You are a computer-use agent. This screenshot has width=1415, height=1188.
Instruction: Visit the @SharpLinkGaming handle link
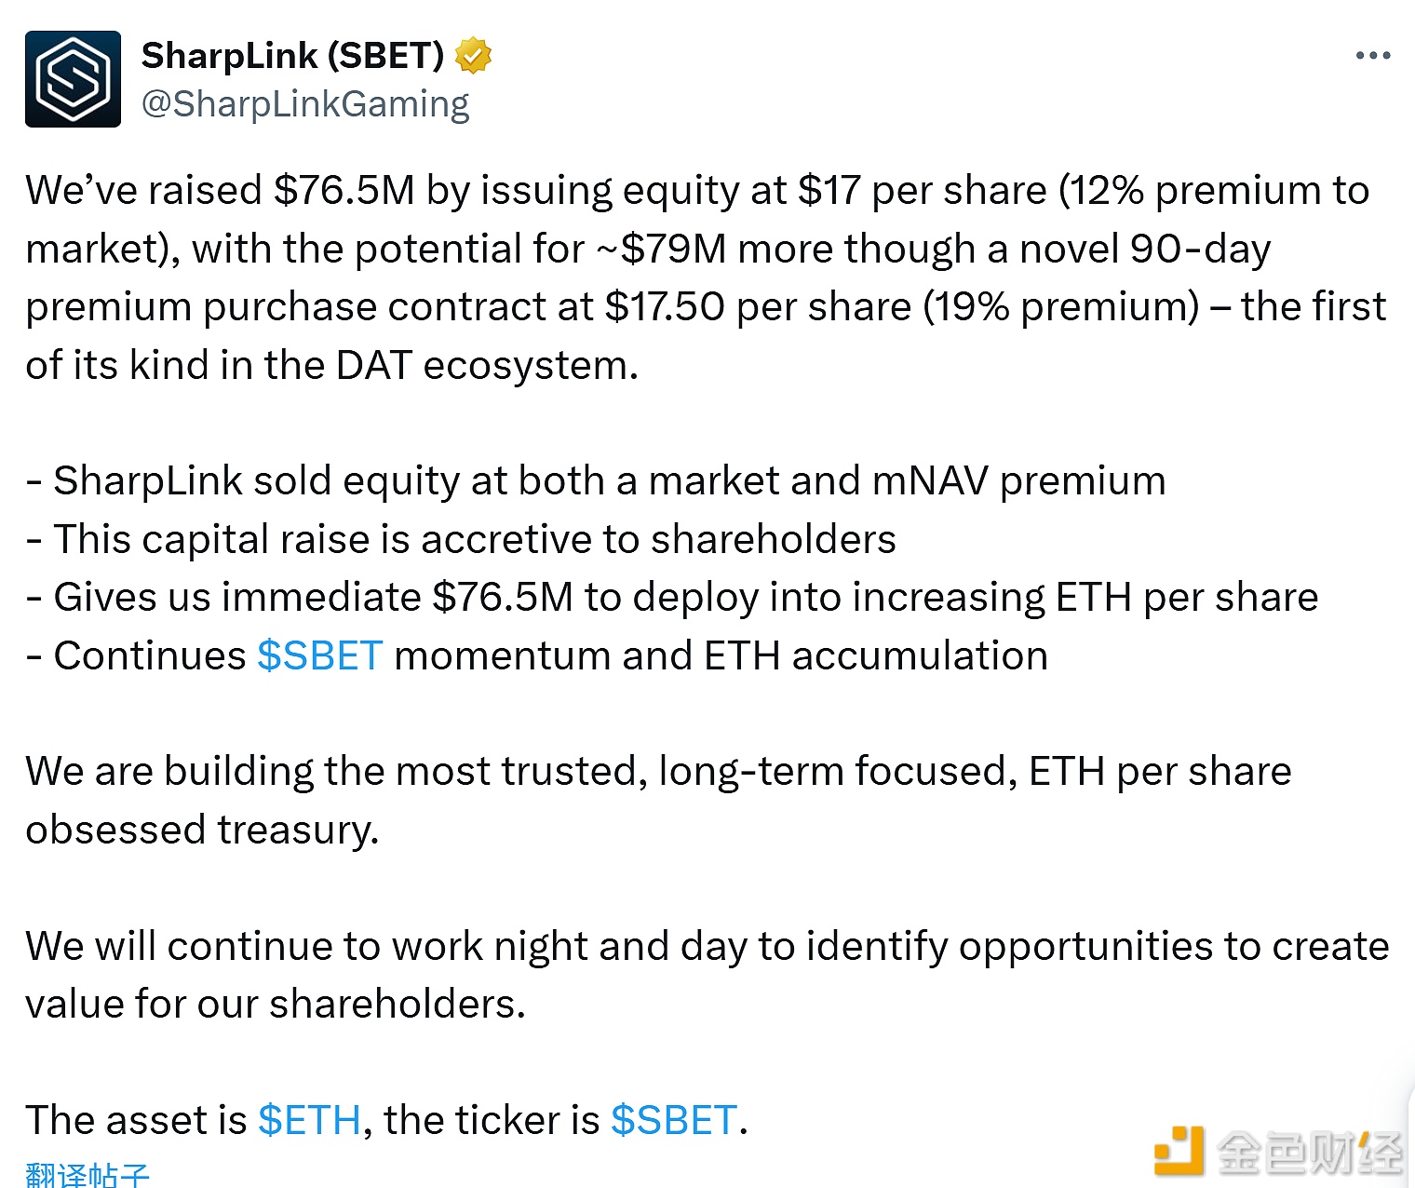(x=305, y=104)
